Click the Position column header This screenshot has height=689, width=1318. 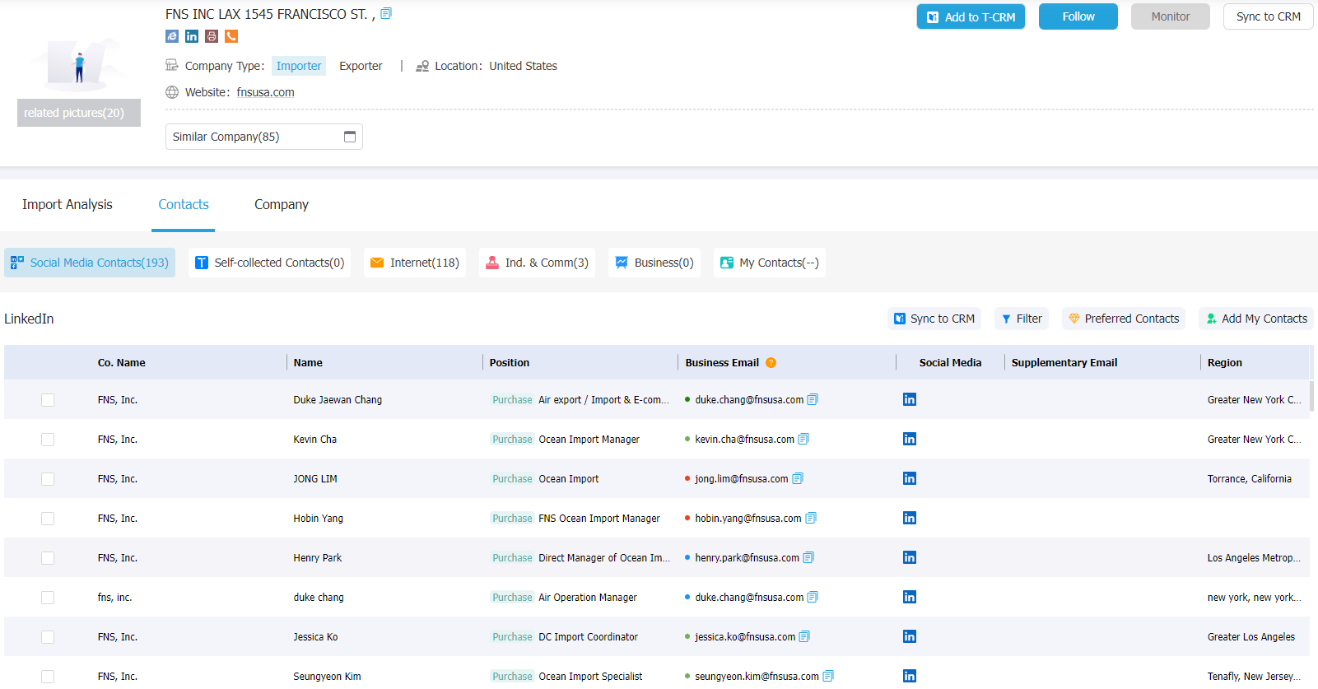tap(510, 362)
